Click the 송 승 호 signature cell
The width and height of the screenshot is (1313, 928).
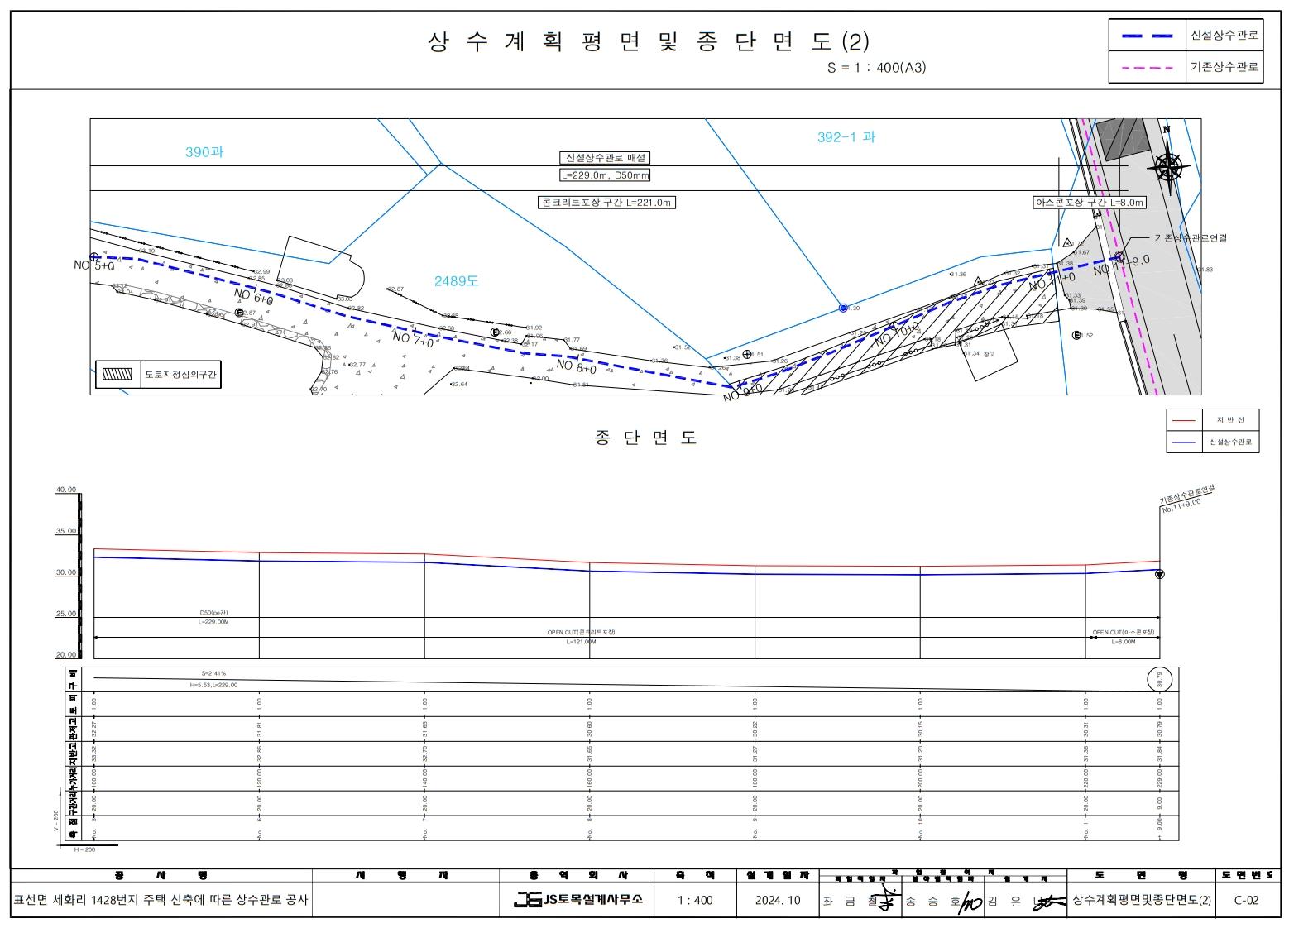[x=942, y=900]
